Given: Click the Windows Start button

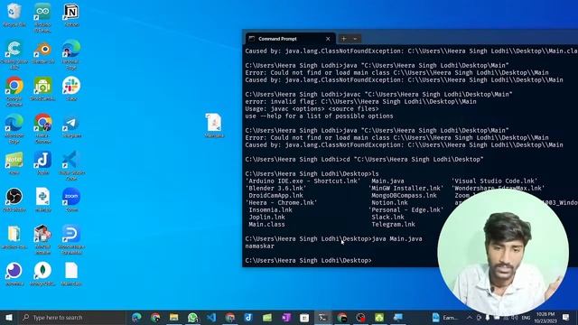Looking at the screenshot, I should click(x=9, y=317).
